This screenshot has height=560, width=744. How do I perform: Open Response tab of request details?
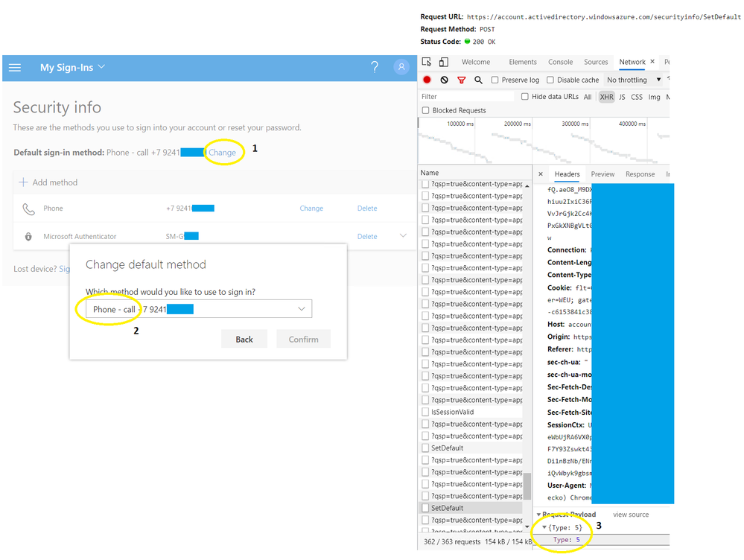640,174
